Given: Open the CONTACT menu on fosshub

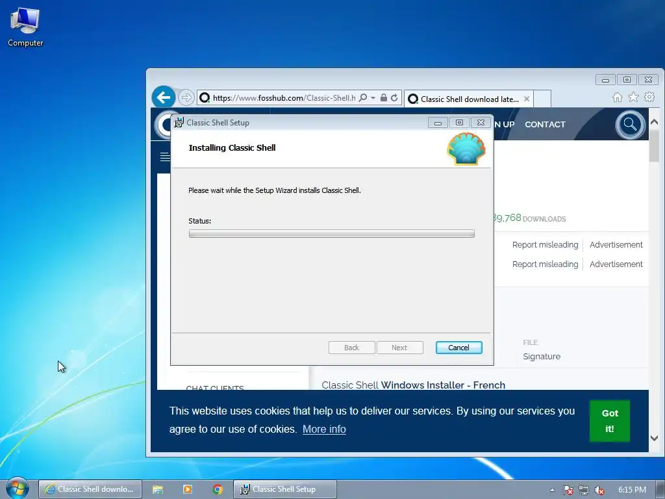Looking at the screenshot, I should point(545,124).
